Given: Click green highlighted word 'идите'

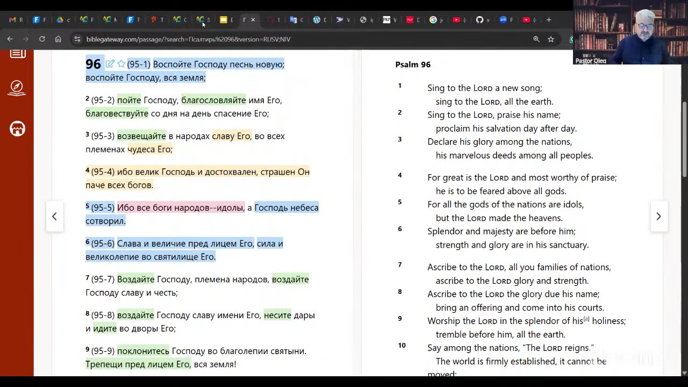Looking at the screenshot, I should (x=105, y=328).
